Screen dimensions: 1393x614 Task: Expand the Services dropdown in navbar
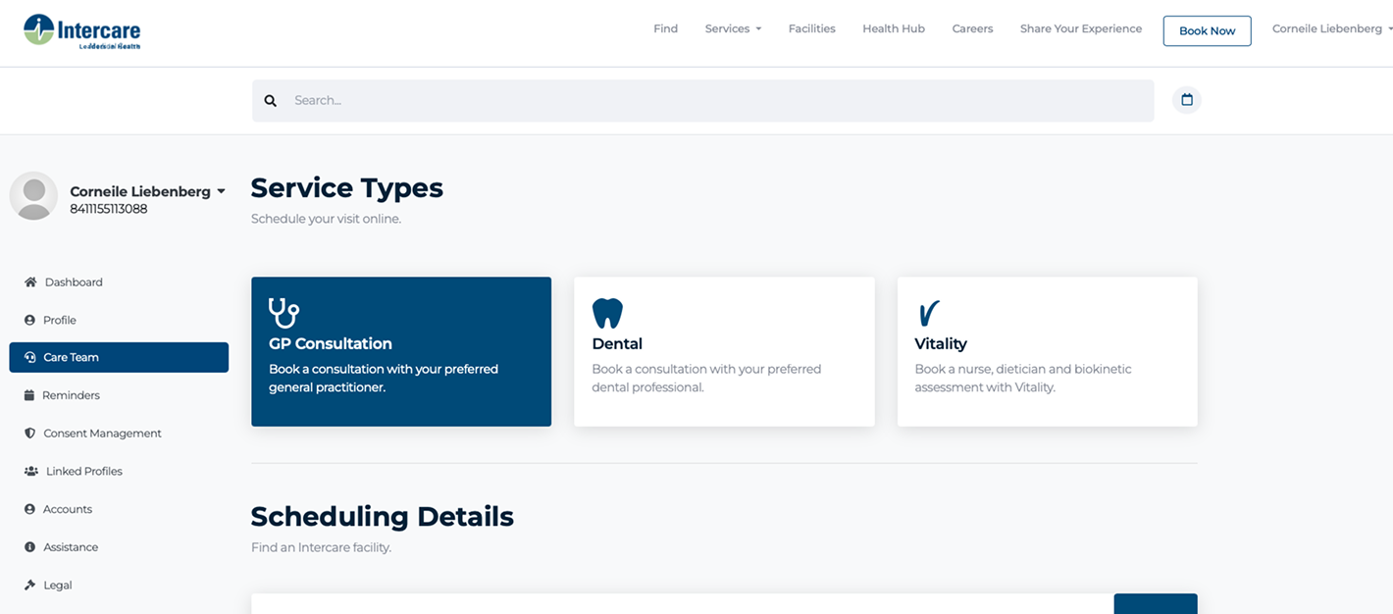(x=733, y=29)
